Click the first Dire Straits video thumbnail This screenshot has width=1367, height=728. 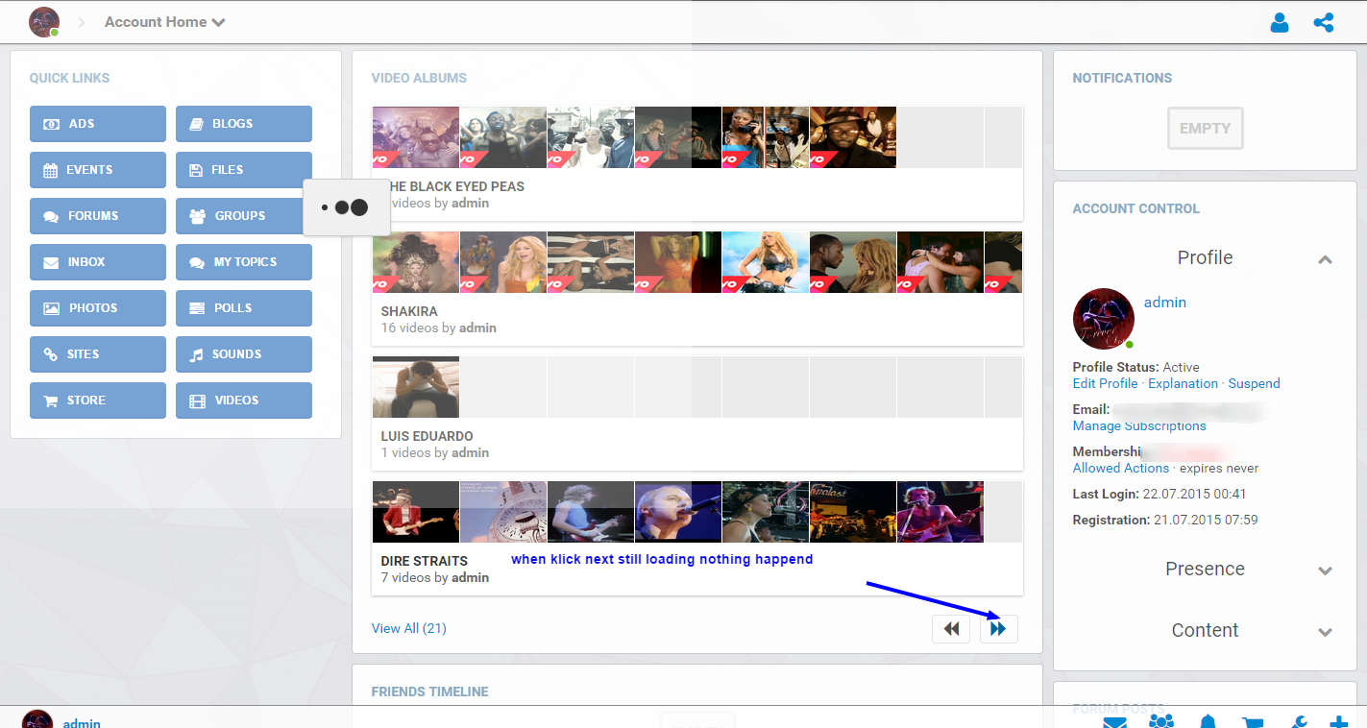click(416, 512)
